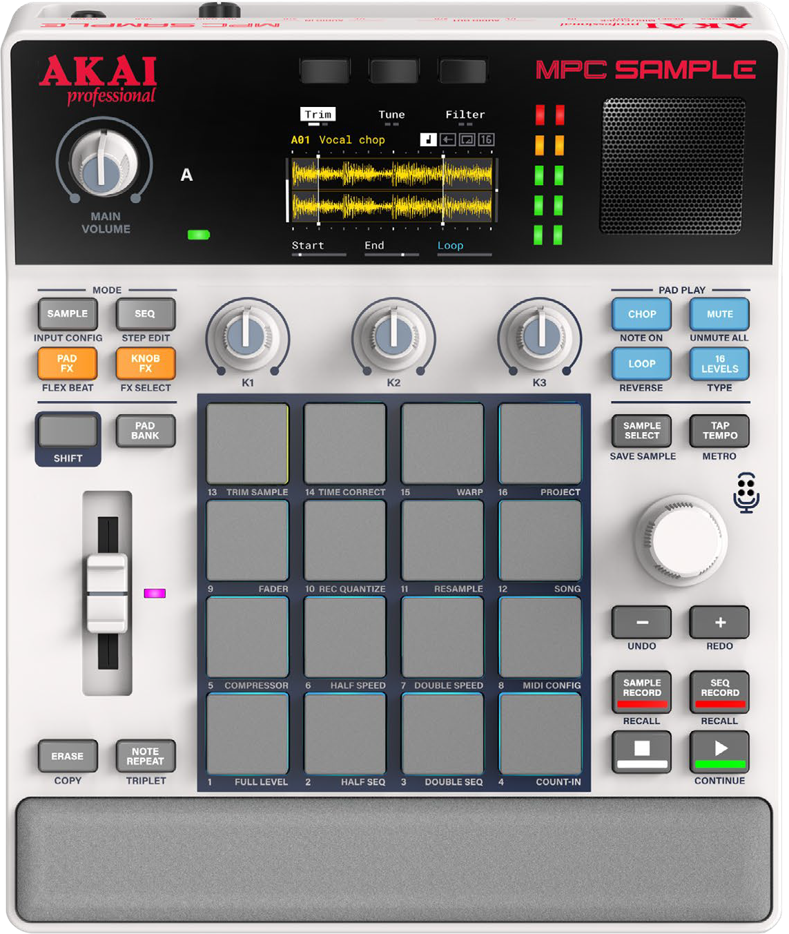Click the microphone icon

tap(746, 493)
